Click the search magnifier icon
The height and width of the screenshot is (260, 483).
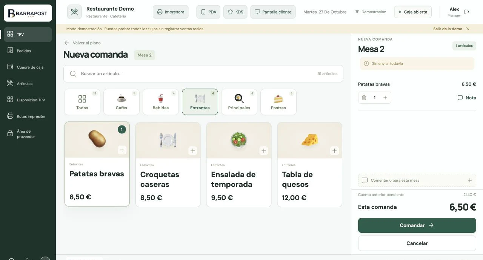click(73, 74)
